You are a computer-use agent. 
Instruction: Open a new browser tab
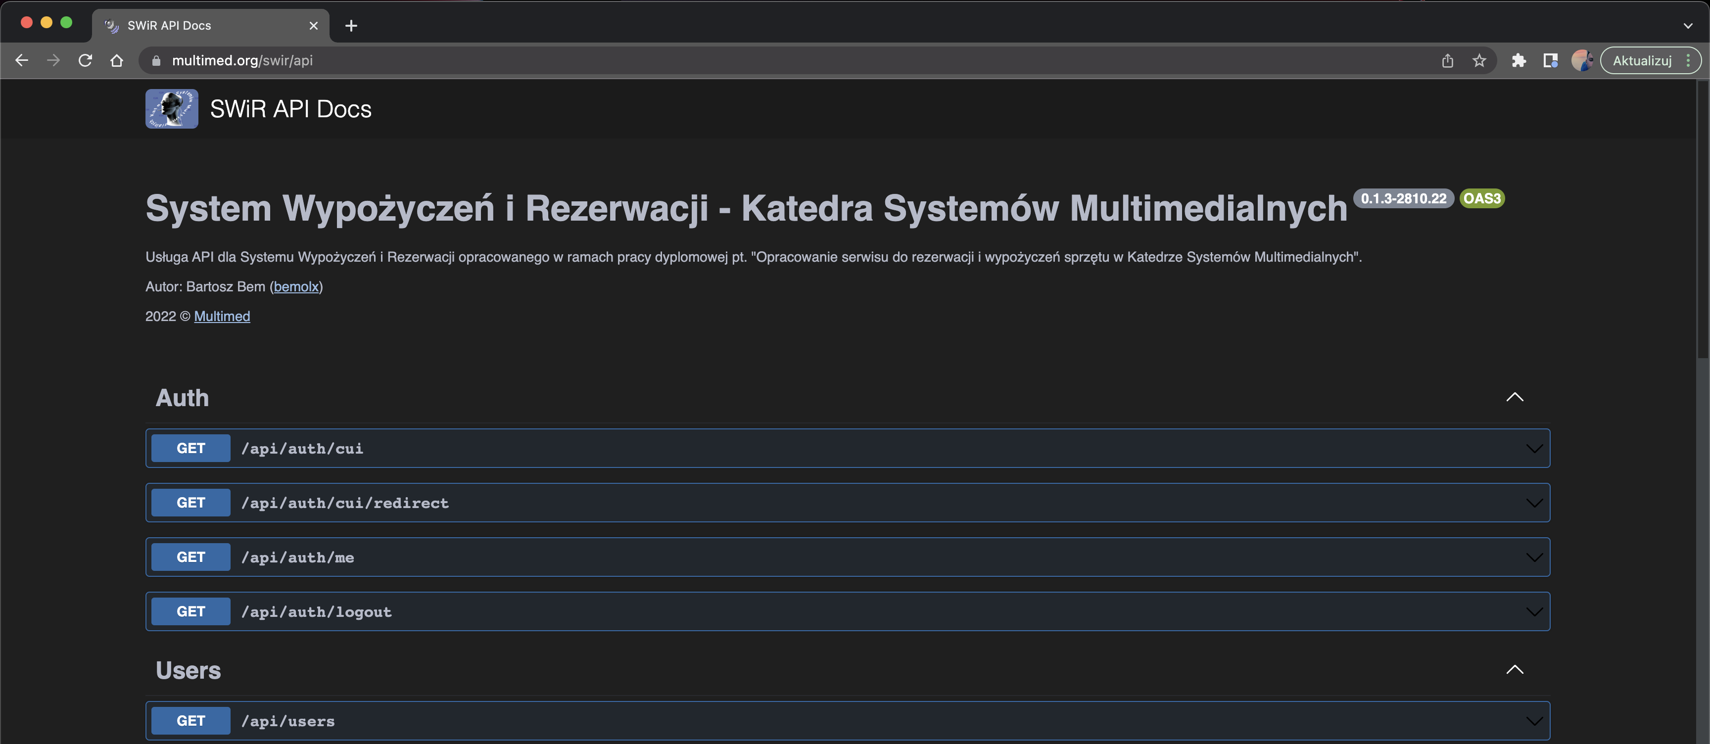click(x=351, y=26)
